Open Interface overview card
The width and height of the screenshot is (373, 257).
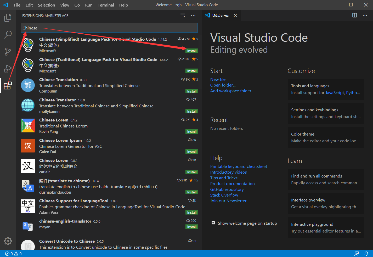[326, 203]
